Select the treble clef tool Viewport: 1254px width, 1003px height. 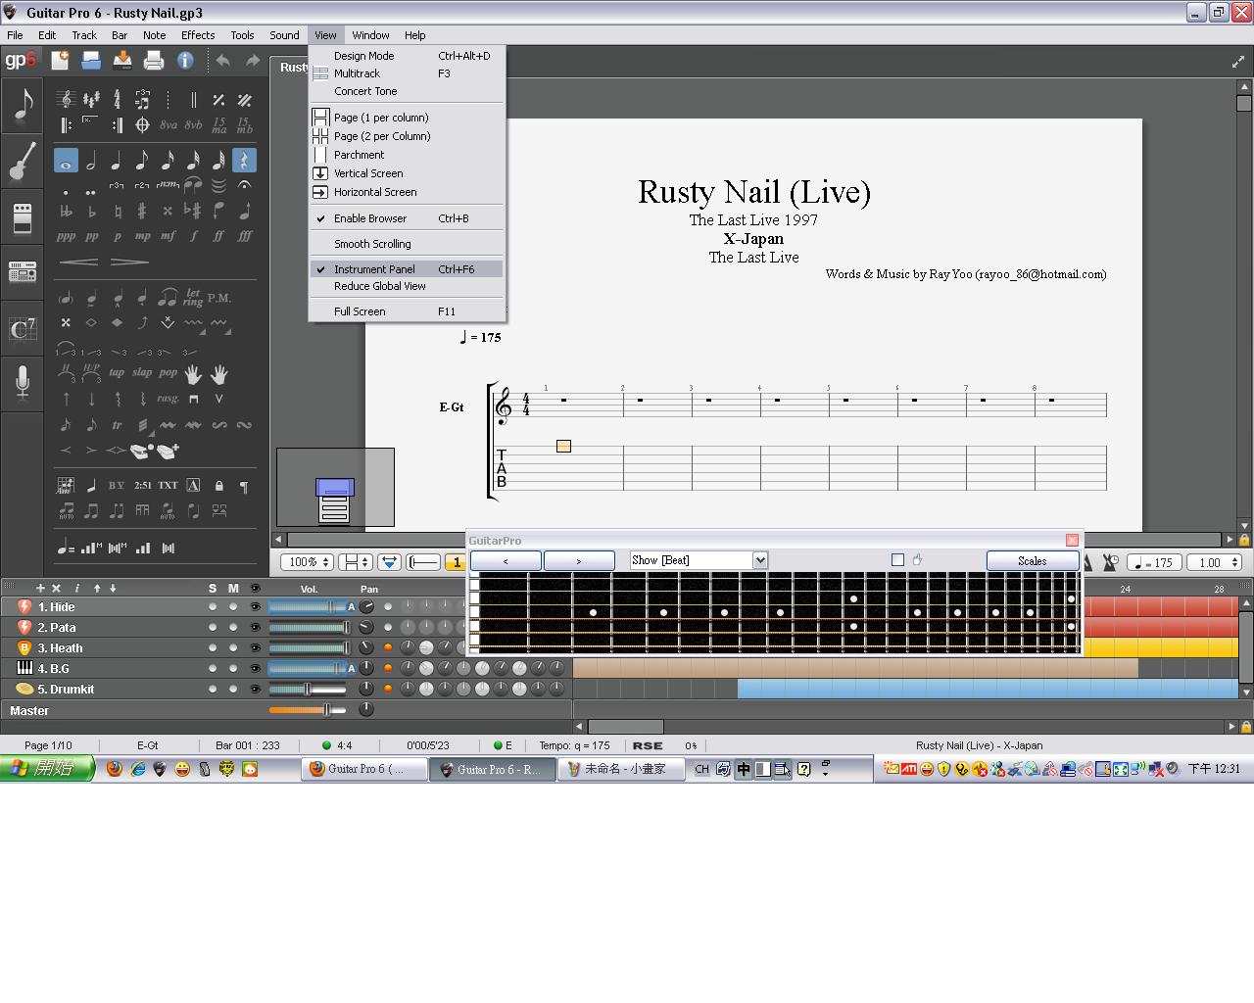[x=66, y=100]
